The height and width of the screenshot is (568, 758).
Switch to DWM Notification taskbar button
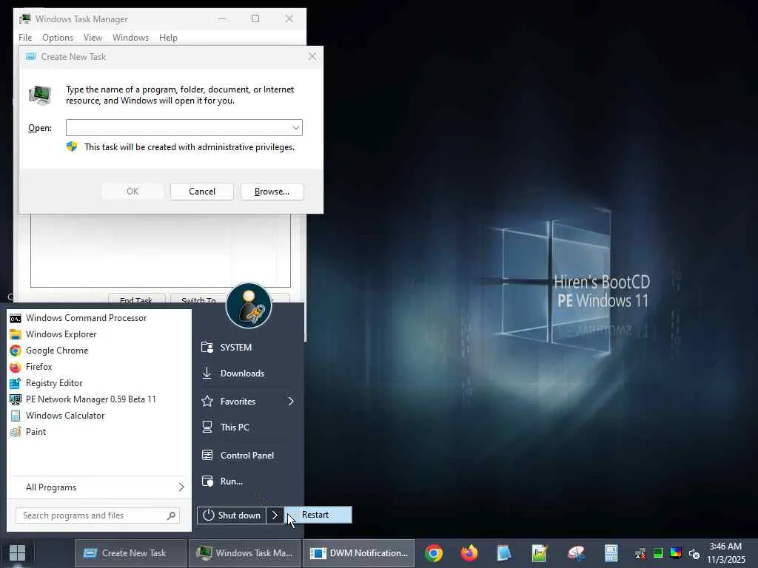pyautogui.click(x=359, y=553)
